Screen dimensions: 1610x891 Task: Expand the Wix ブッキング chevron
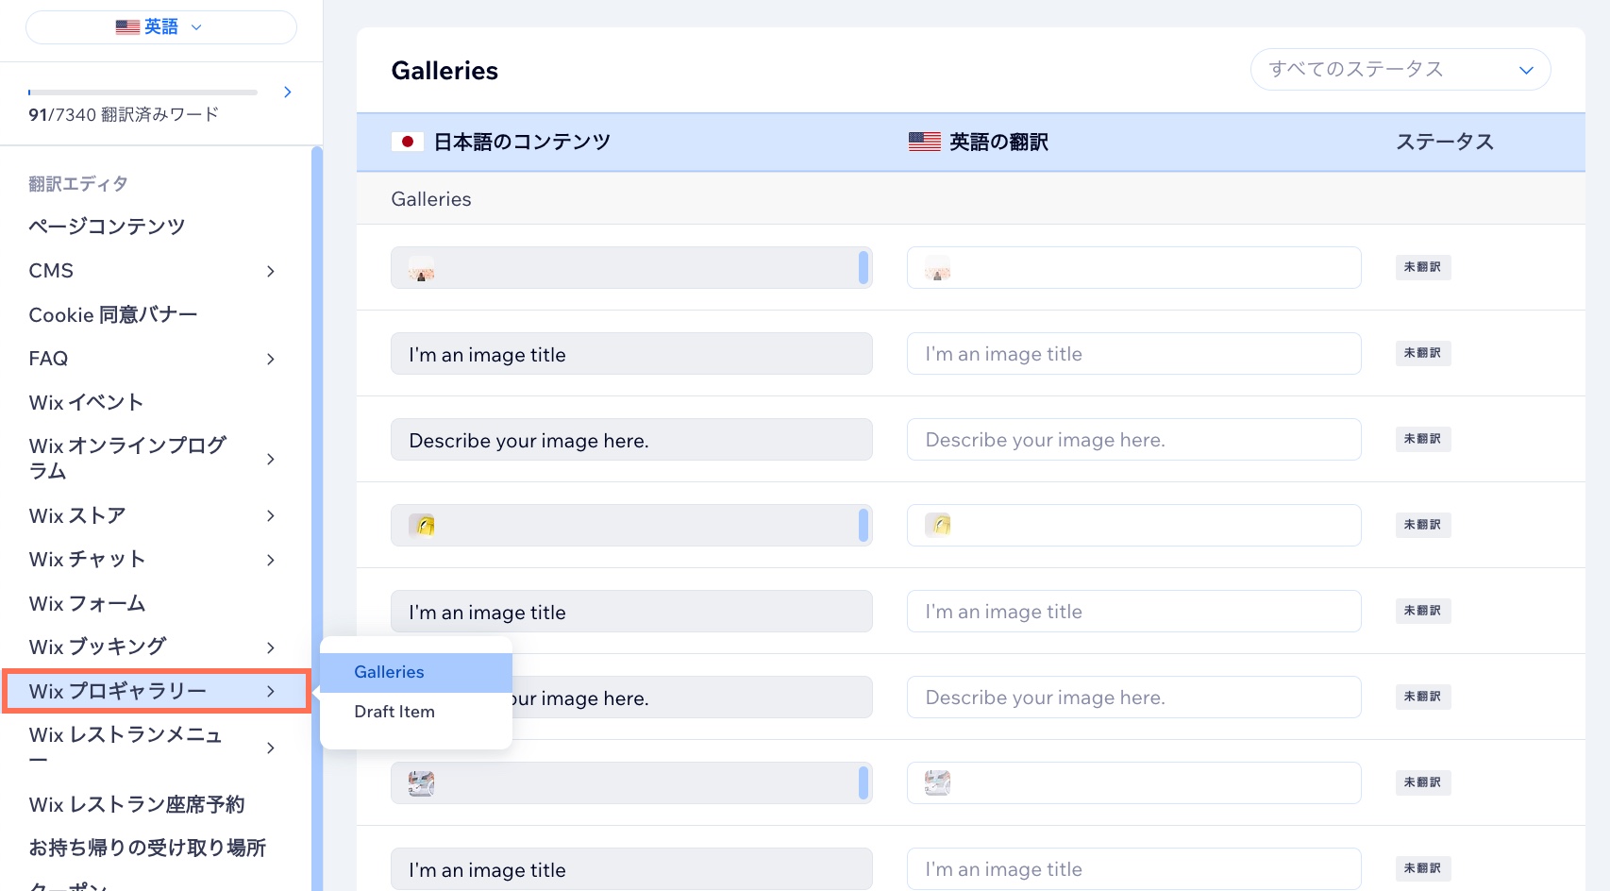click(x=271, y=647)
